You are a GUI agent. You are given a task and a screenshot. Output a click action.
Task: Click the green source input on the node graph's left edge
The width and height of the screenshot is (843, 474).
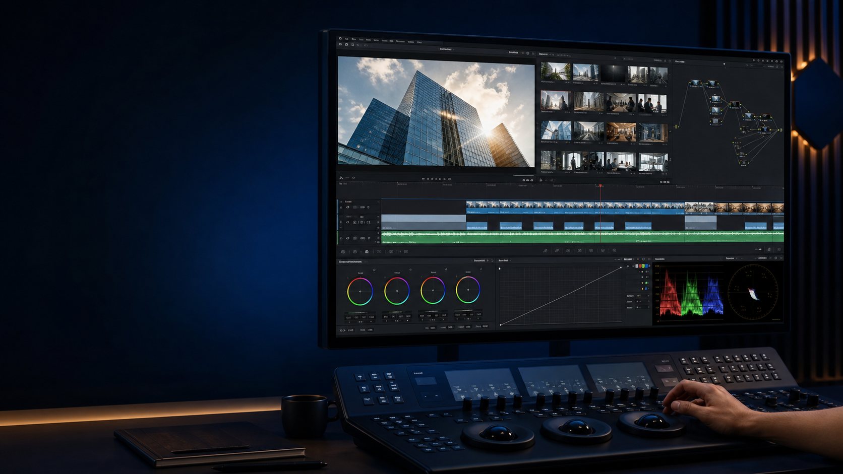[676, 127]
